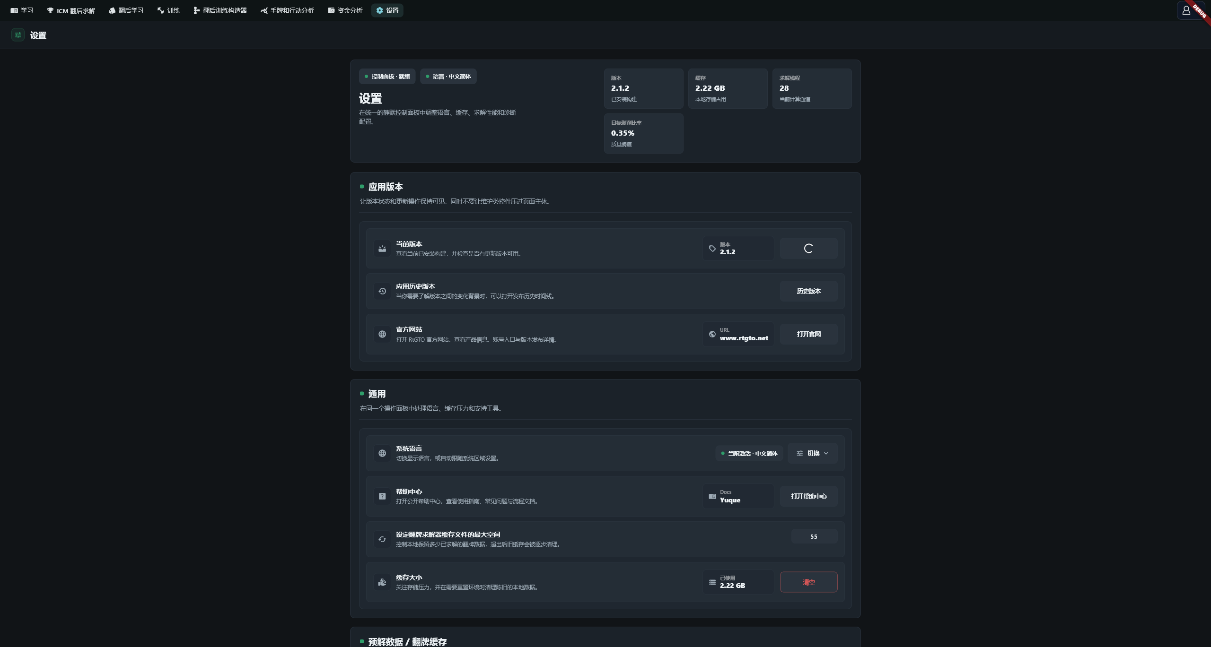Viewport: 1211px width, 647px height.
Task: Expand the 切换 language dropdown
Action: (812, 453)
